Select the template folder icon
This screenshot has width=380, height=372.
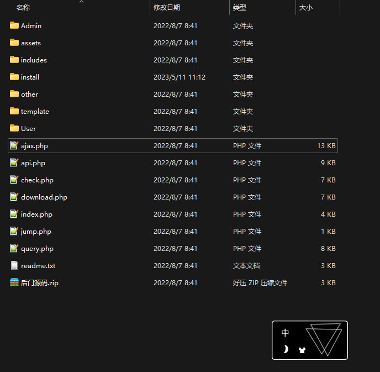[x=14, y=111]
